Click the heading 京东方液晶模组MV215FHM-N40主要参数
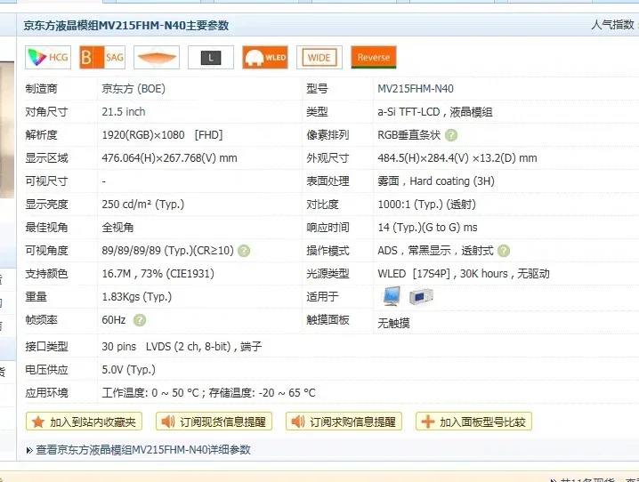The image size is (639, 482). pos(125,26)
